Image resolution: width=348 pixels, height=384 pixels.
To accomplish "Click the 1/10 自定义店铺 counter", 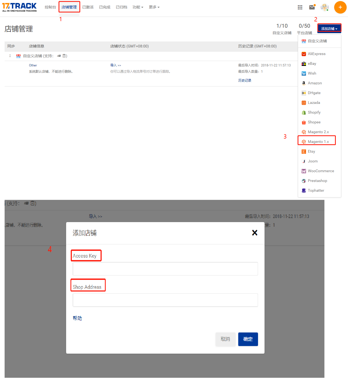I will 282,29.
